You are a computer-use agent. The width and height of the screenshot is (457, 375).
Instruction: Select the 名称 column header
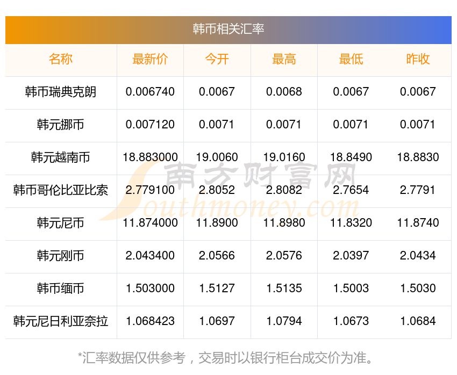coord(61,60)
